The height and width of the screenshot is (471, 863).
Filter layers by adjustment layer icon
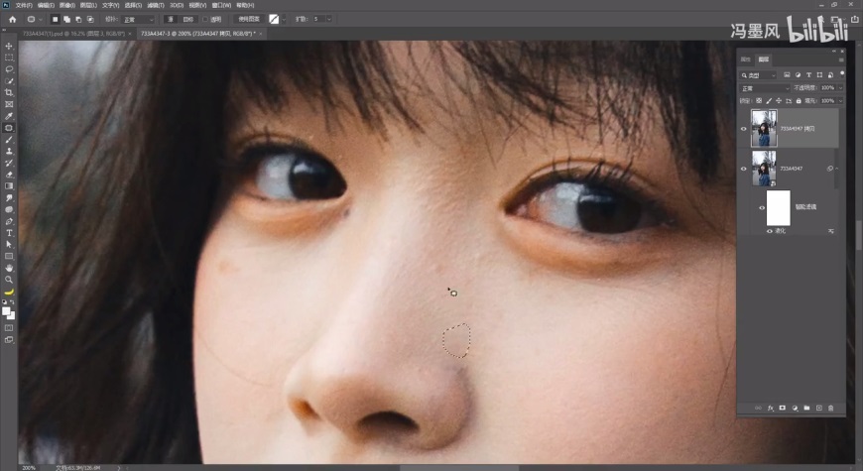pyautogui.click(x=798, y=74)
